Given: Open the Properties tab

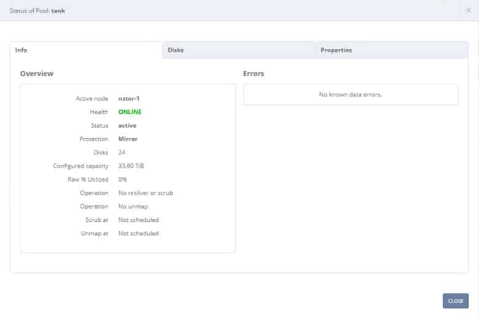Looking at the screenshot, I should tap(392, 50).
